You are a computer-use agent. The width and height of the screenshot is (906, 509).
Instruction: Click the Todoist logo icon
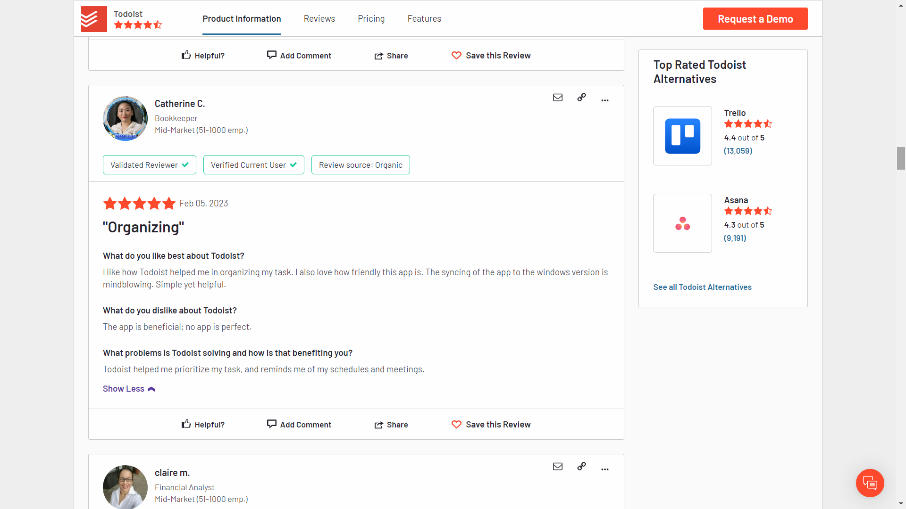pyautogui.click(x=93, y=19)
